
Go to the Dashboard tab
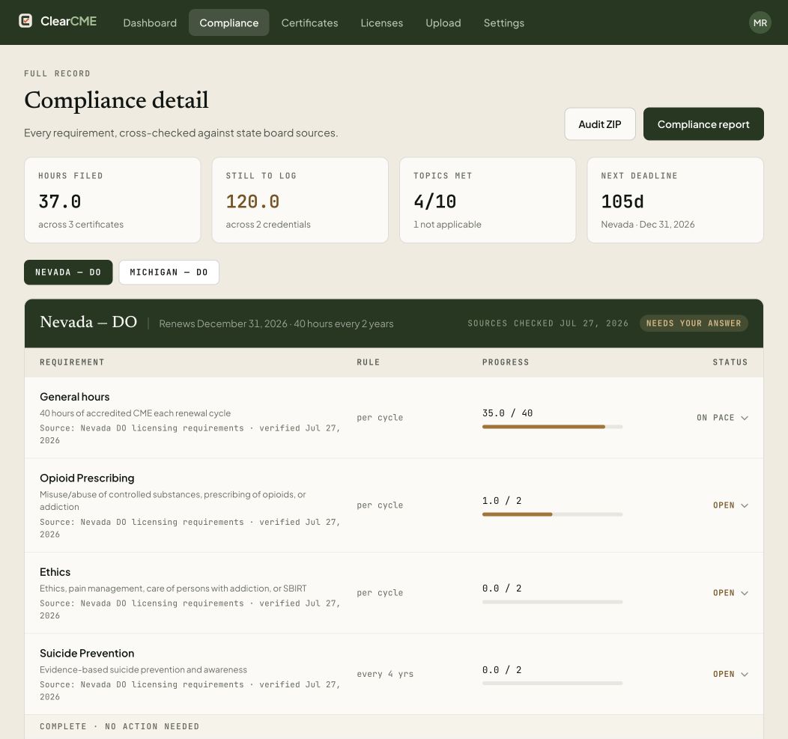click(x=150, y=22)
